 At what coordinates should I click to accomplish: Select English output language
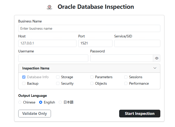(x=41, y=102)
